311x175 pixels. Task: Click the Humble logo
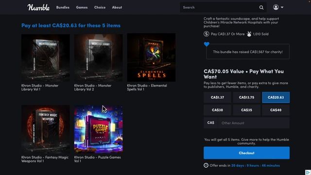pyautogui.click(x=38, y=8)
